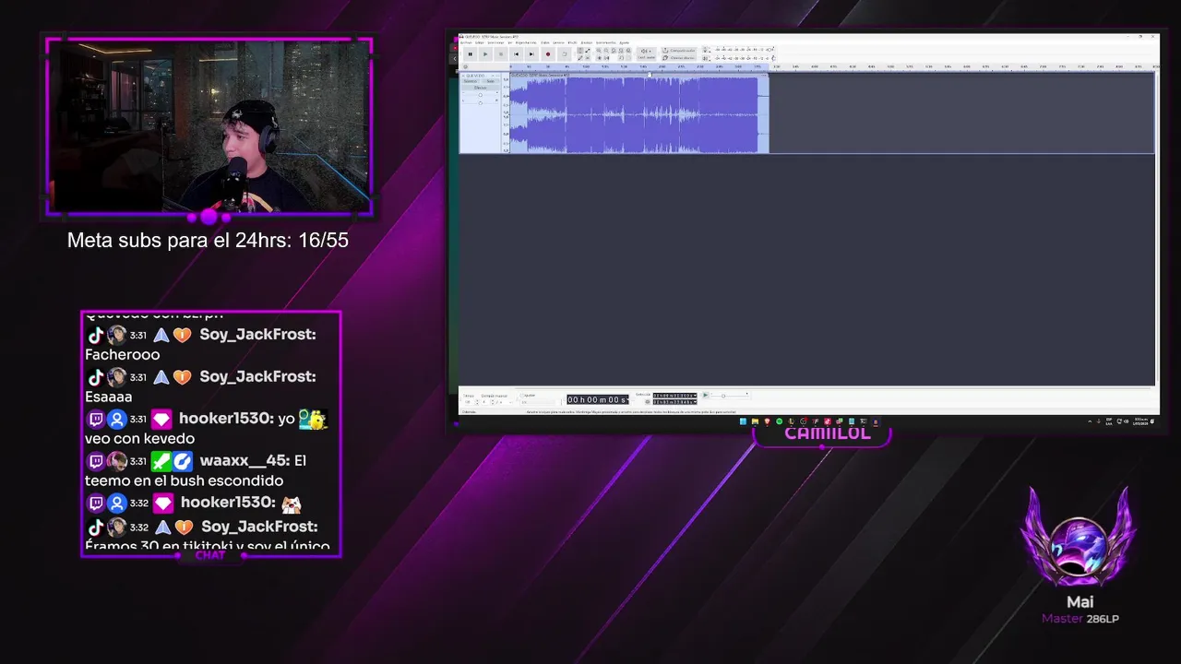This screenshot has height=664, width=1181.
Task: Click Silence audio selection icon
Action: pyautogui.click(x=606, y=58)
